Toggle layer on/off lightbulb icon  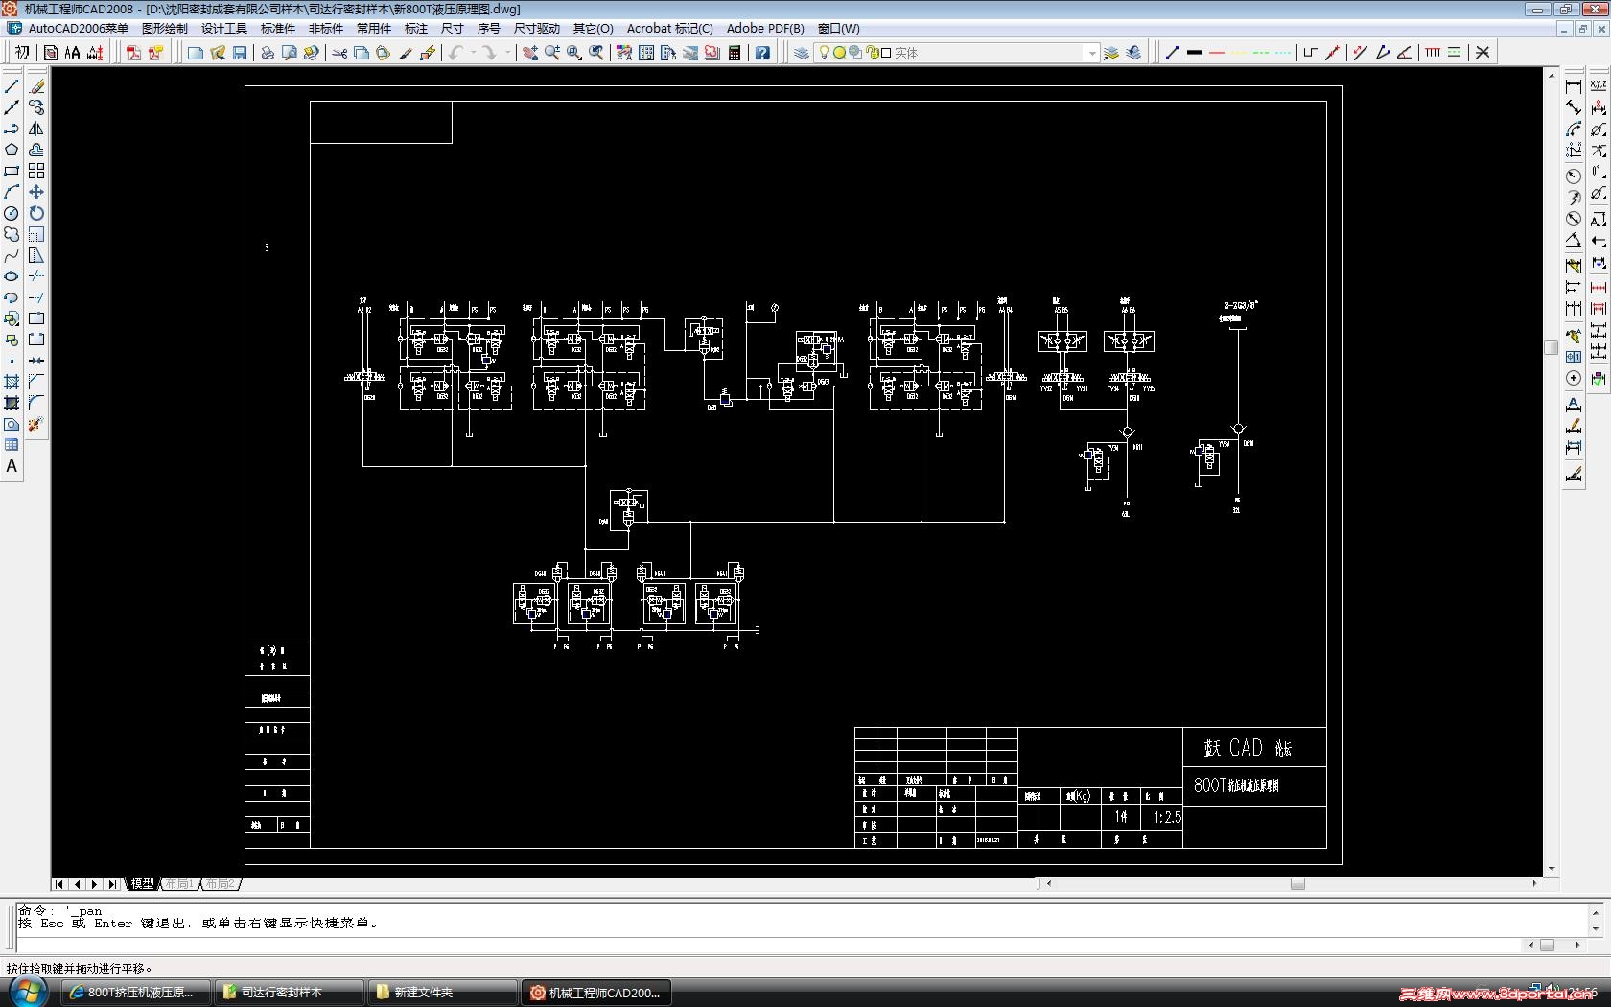click(824, 53)
